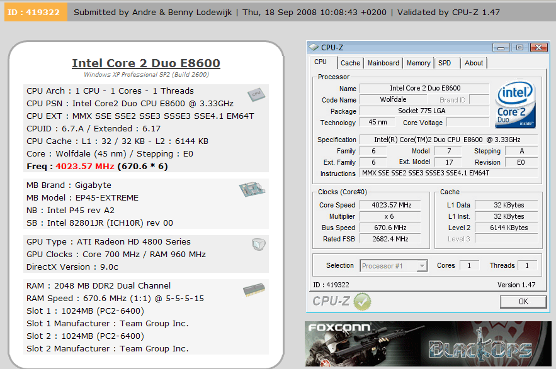Click the CPU Cache L1/L2 line
Image resolution: width=556 pixels, height=369 pixels.
point(117,141)
